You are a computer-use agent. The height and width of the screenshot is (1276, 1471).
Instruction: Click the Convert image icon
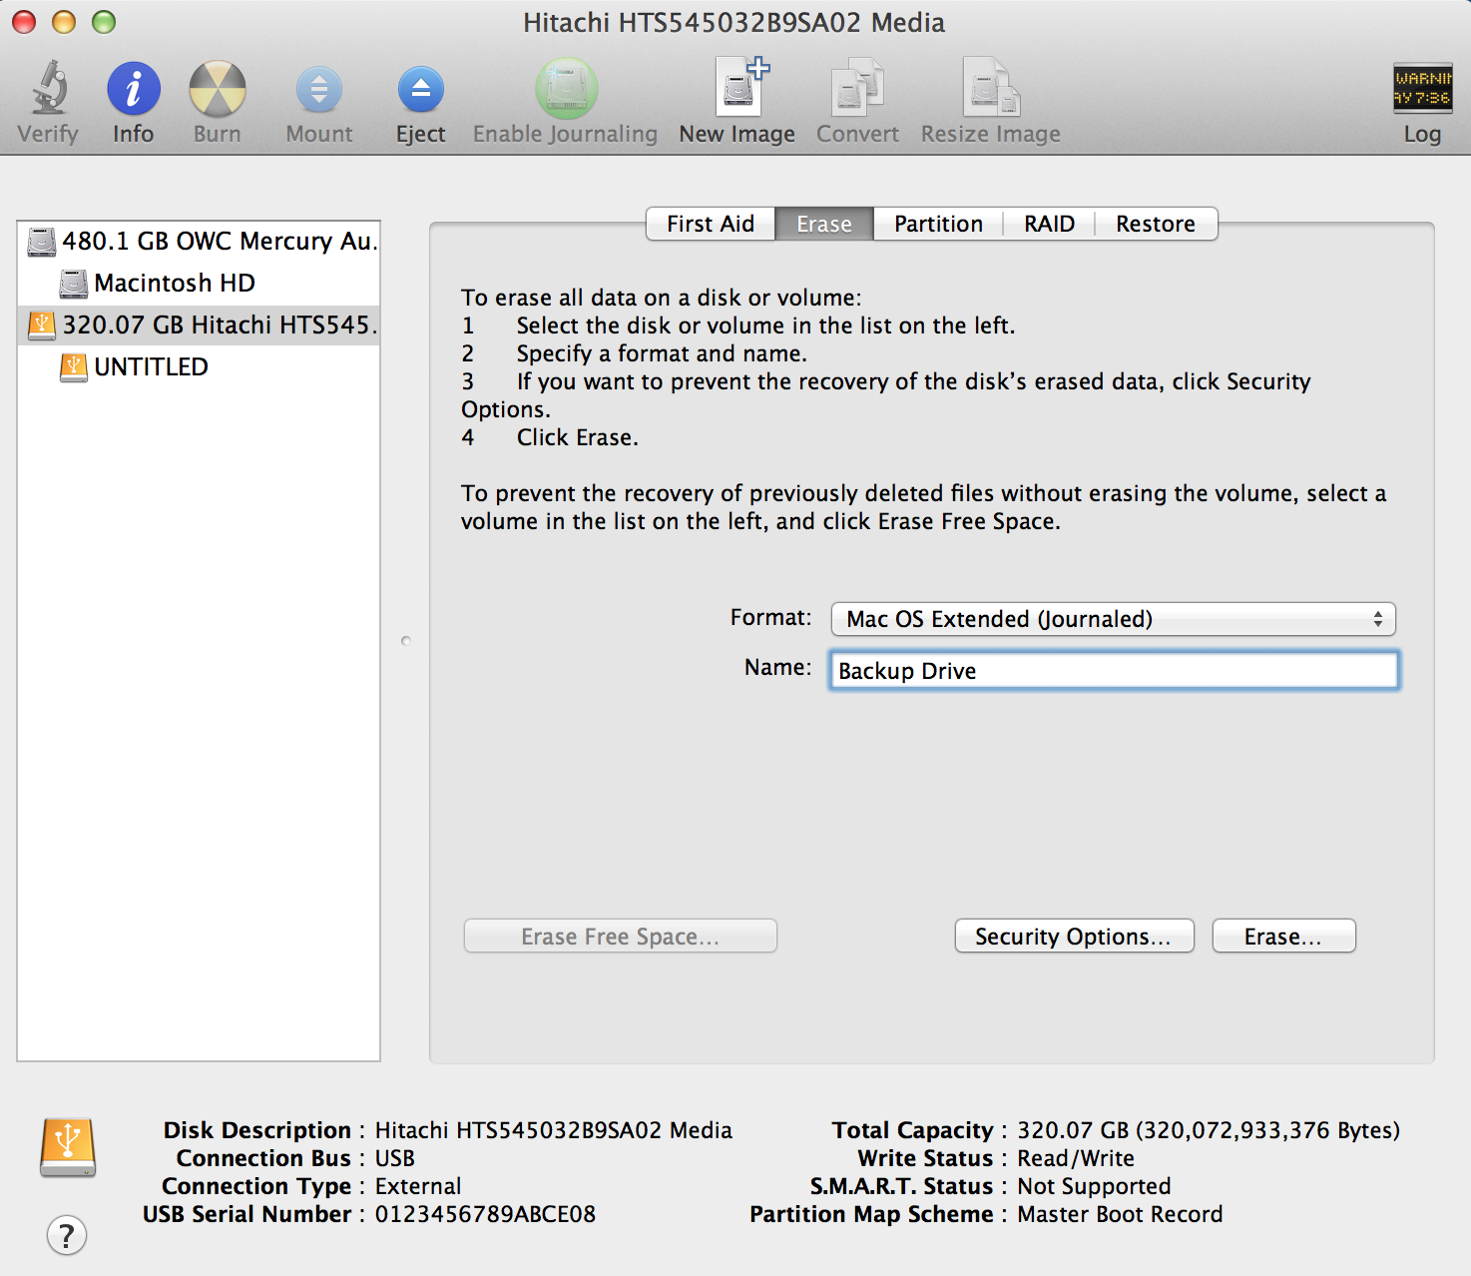pyautogui.click(x=857, y=87)
